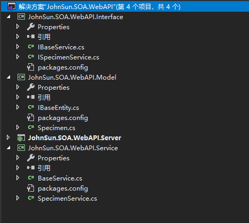Expand the Specimen.cs file node
This screenshot has height=223, width=249.
coord(18,127)
